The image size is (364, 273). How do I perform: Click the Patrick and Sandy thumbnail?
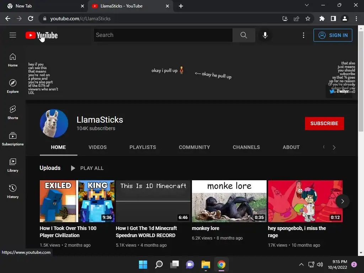(305, 201)
